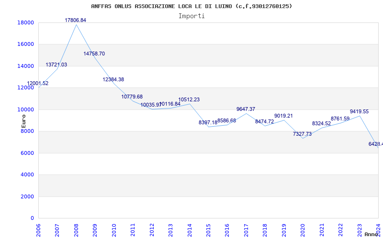Viewport: 383px width, 239px height.
Task: Click data label 14758.70
Action: coord(94,54)
